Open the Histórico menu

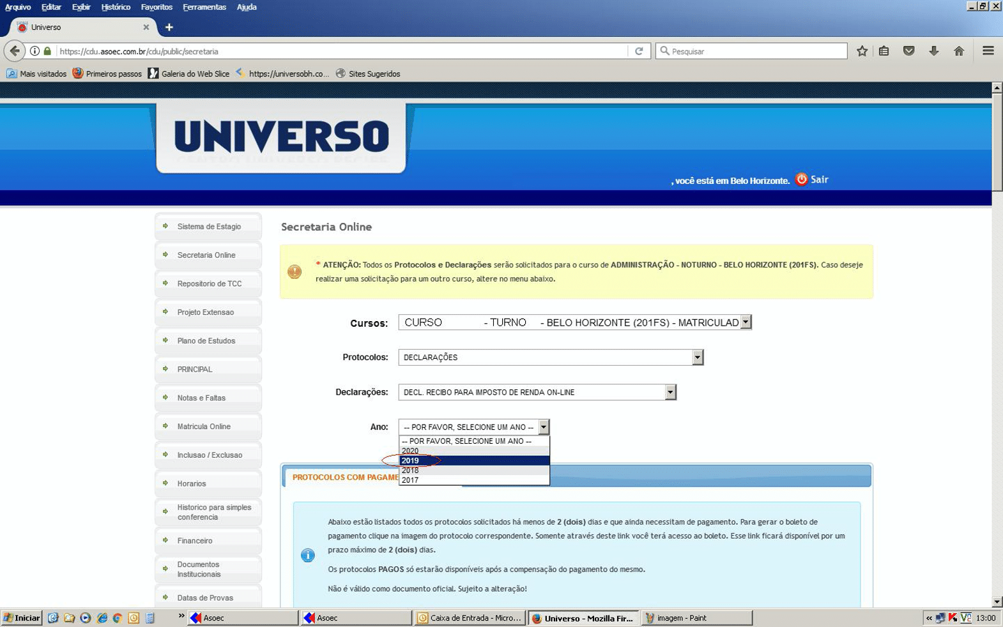[116, 7]
